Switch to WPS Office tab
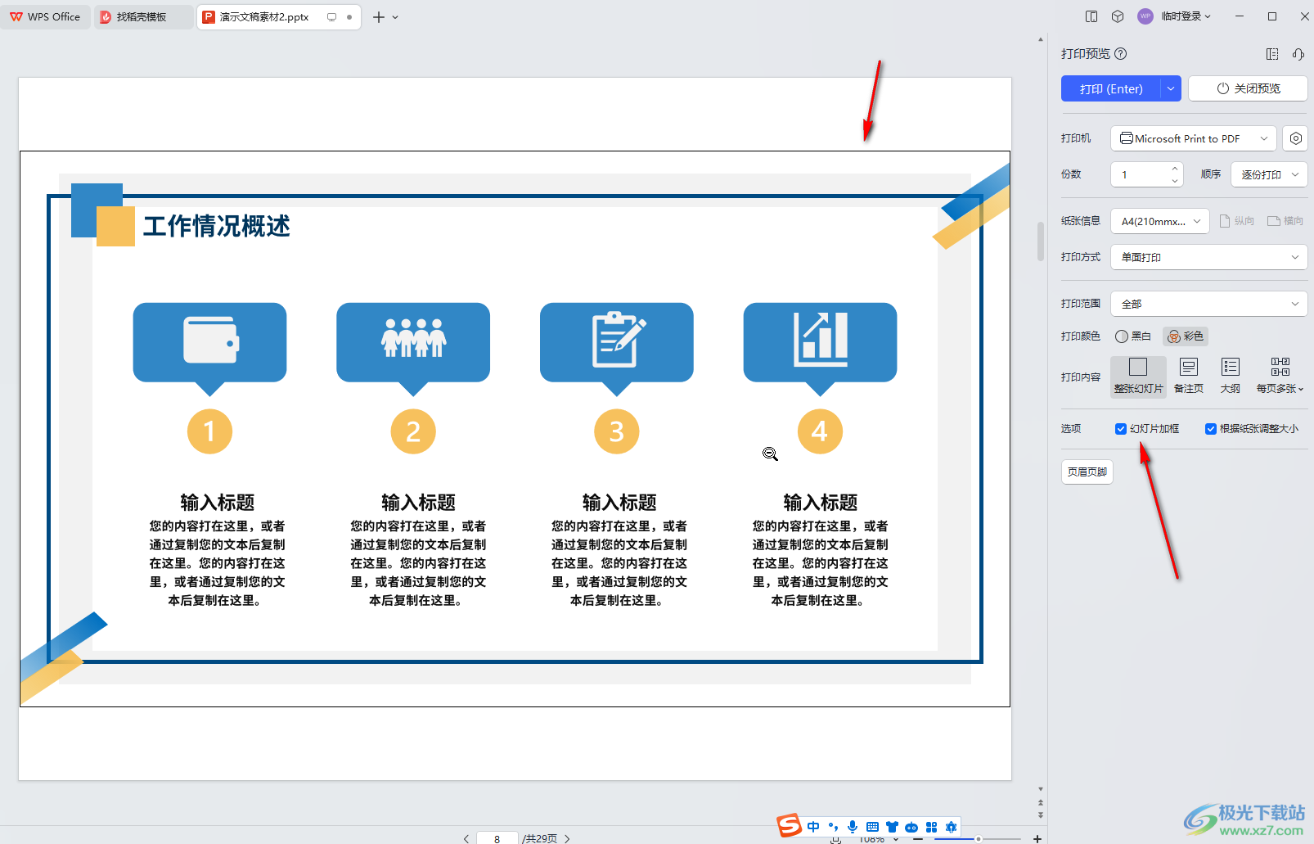This screenshot has width=1314, height=844. coord(46,16)
